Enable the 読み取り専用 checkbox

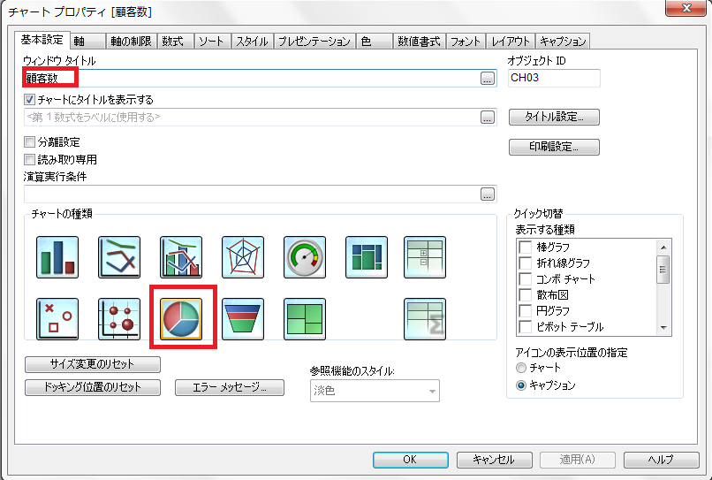[x=30, y=160]
